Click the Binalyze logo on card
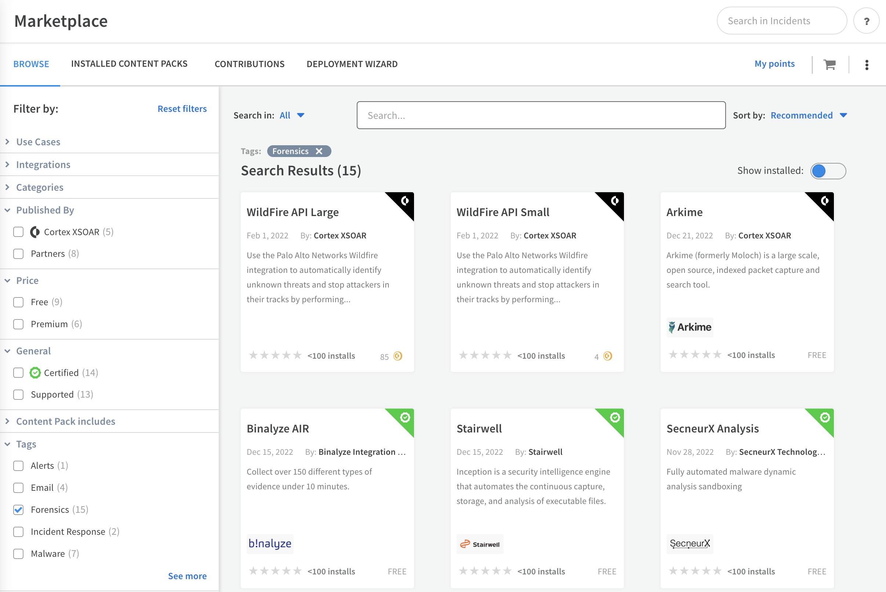The image size is (886, 592). (x=270, y=543)
